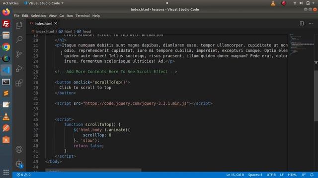Open Visual Studio Code app menu
This screenshot has width=318, height=178.
[44, 3]
